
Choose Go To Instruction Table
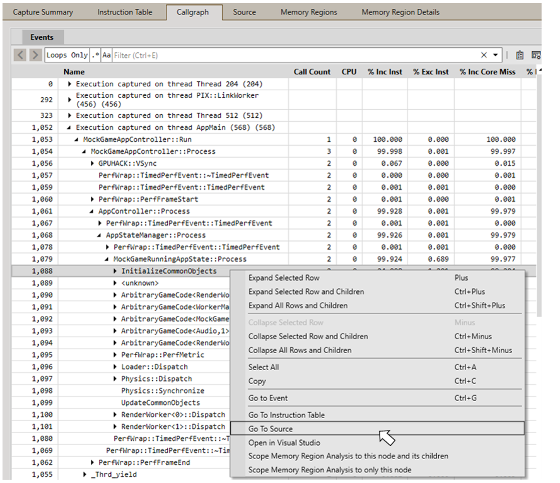coord(378,415)
